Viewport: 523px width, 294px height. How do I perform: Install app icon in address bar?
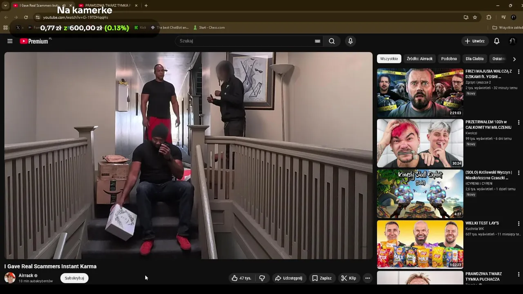pos(466,17)
